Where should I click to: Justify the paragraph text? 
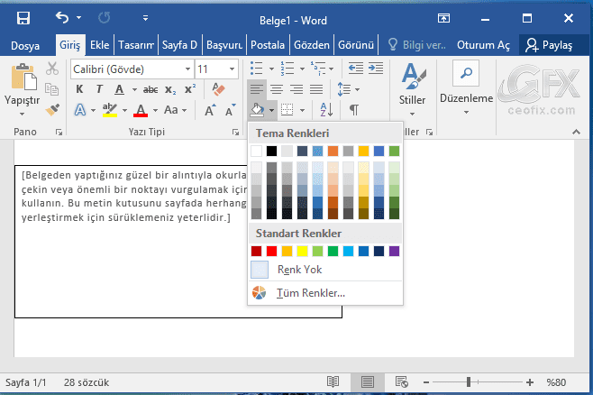pos(316,89)
